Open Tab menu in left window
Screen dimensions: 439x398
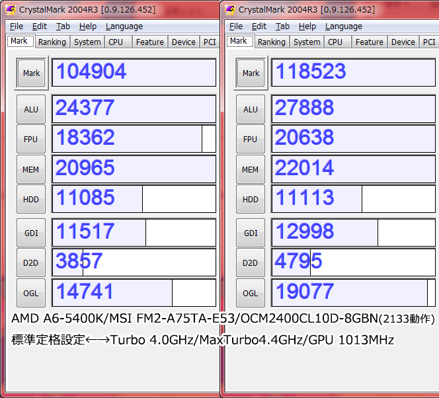pos(63,26)
